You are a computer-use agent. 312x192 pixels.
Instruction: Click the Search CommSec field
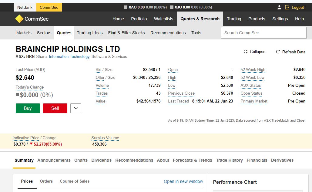tap(263, 33)
